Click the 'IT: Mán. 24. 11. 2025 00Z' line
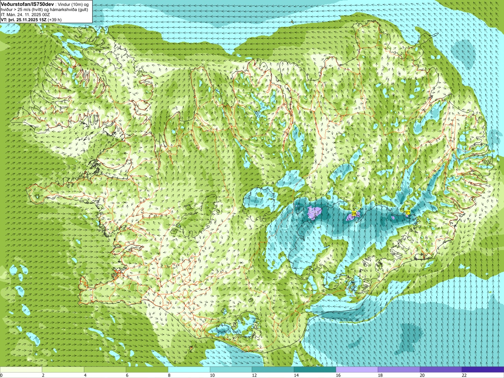The height and width of the screenshot is (378, 504). tap(26, 15)
